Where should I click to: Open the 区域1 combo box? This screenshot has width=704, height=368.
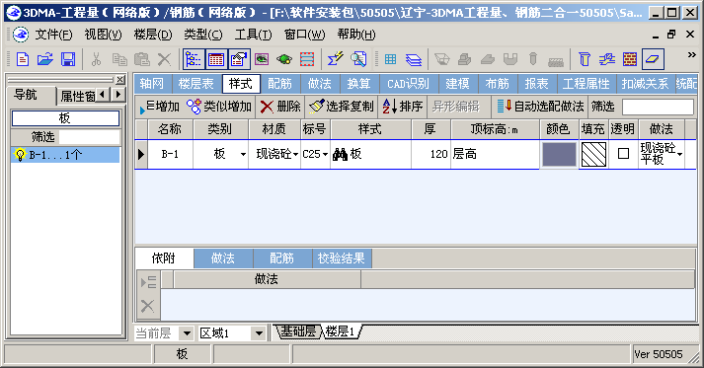(x=259, y=333)
